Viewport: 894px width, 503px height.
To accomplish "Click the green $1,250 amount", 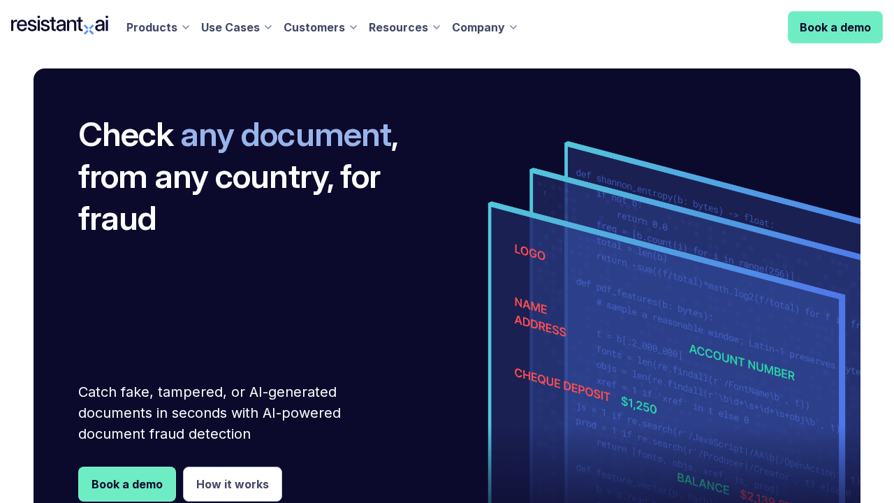I will pyautogui.click(x=638, y=404).
